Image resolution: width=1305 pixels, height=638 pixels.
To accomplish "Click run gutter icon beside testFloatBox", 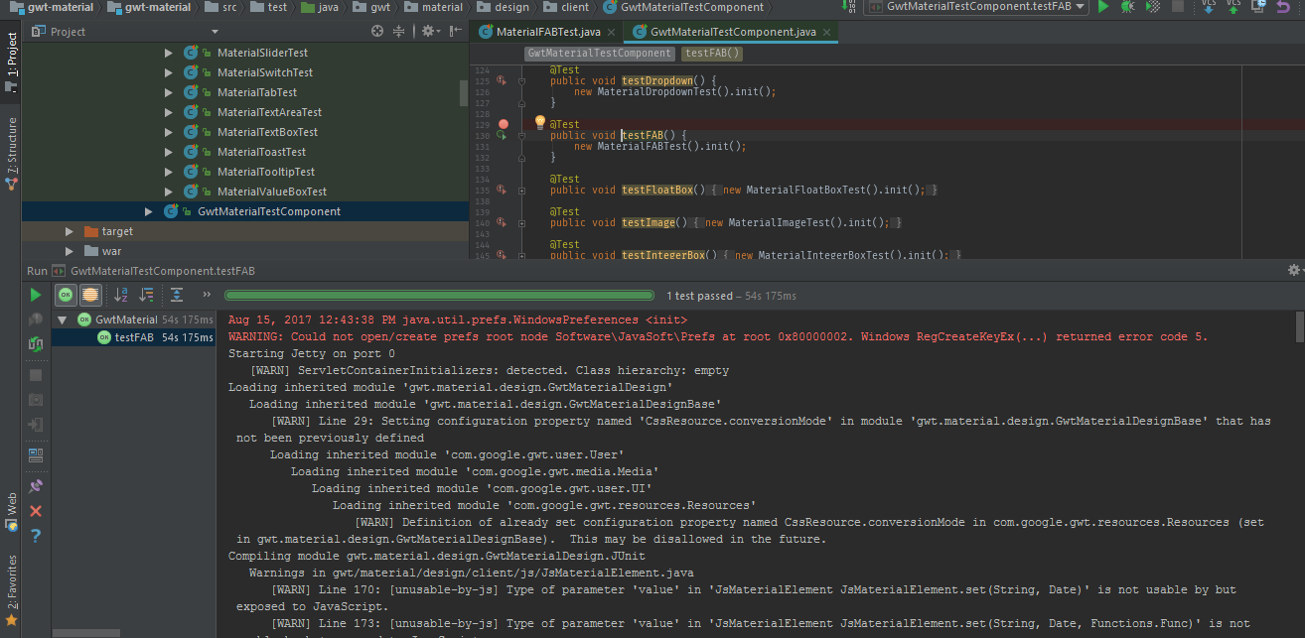I will [x=502, y=190].
